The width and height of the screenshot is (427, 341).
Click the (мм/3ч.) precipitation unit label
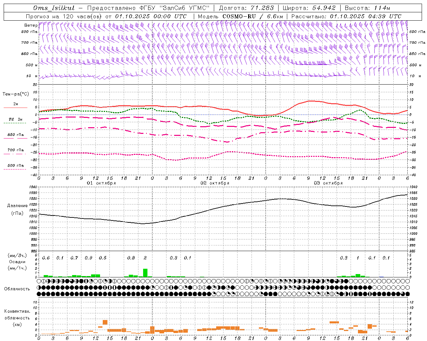click(17, 255)
